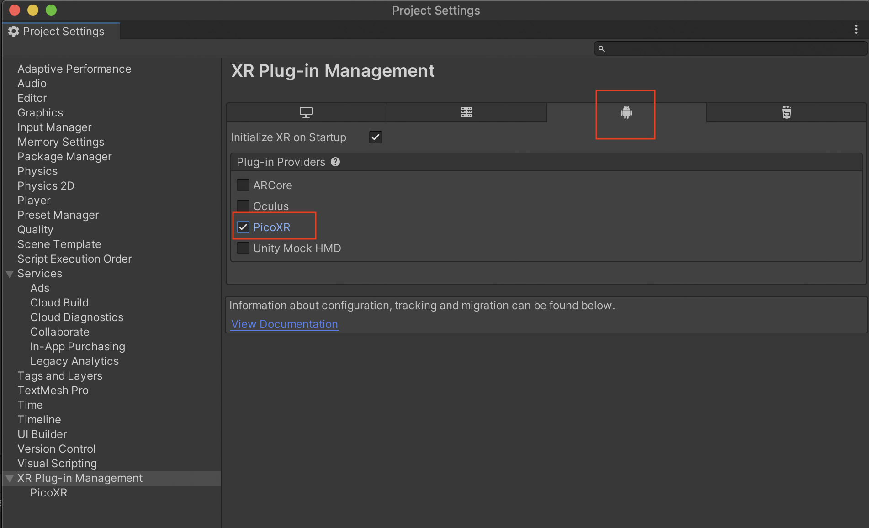Image resolution: width=869 pixels, height=528 pixels.
Task: Click the search magnifier icon
Action: 602,49
